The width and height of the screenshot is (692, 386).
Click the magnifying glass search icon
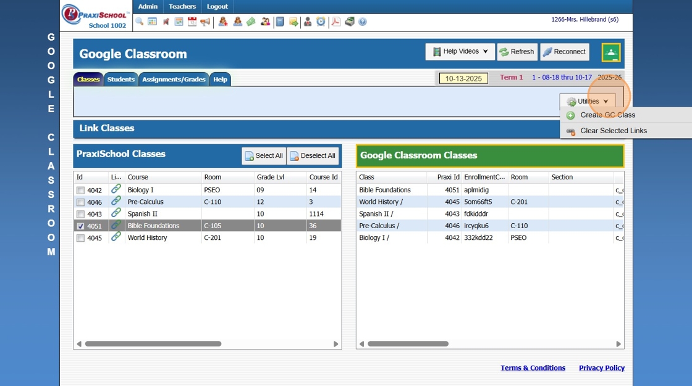pos(140,22)
